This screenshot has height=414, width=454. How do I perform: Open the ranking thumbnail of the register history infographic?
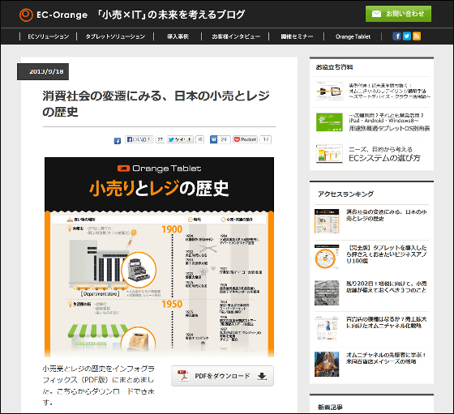tap(327, 221)
